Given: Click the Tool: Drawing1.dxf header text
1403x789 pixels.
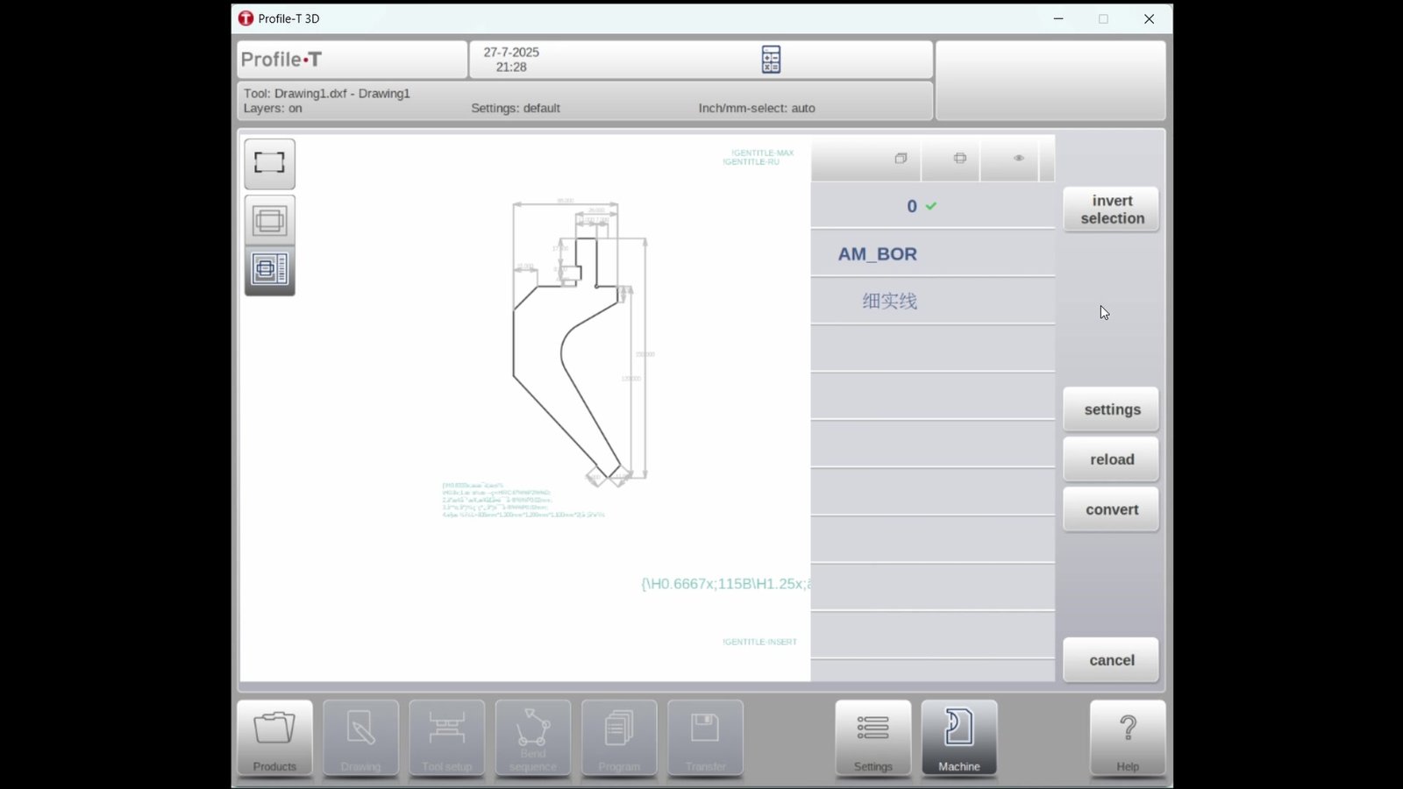Looking at the screenshot, I should click(326, 94).
